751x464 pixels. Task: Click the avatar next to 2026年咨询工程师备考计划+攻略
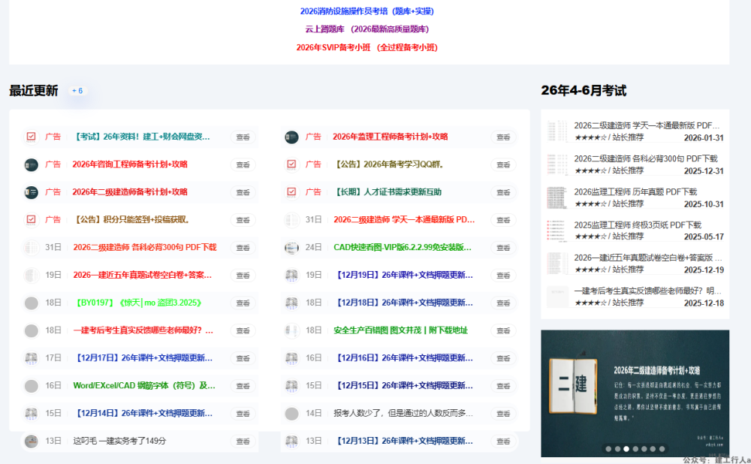click(31, 164)
